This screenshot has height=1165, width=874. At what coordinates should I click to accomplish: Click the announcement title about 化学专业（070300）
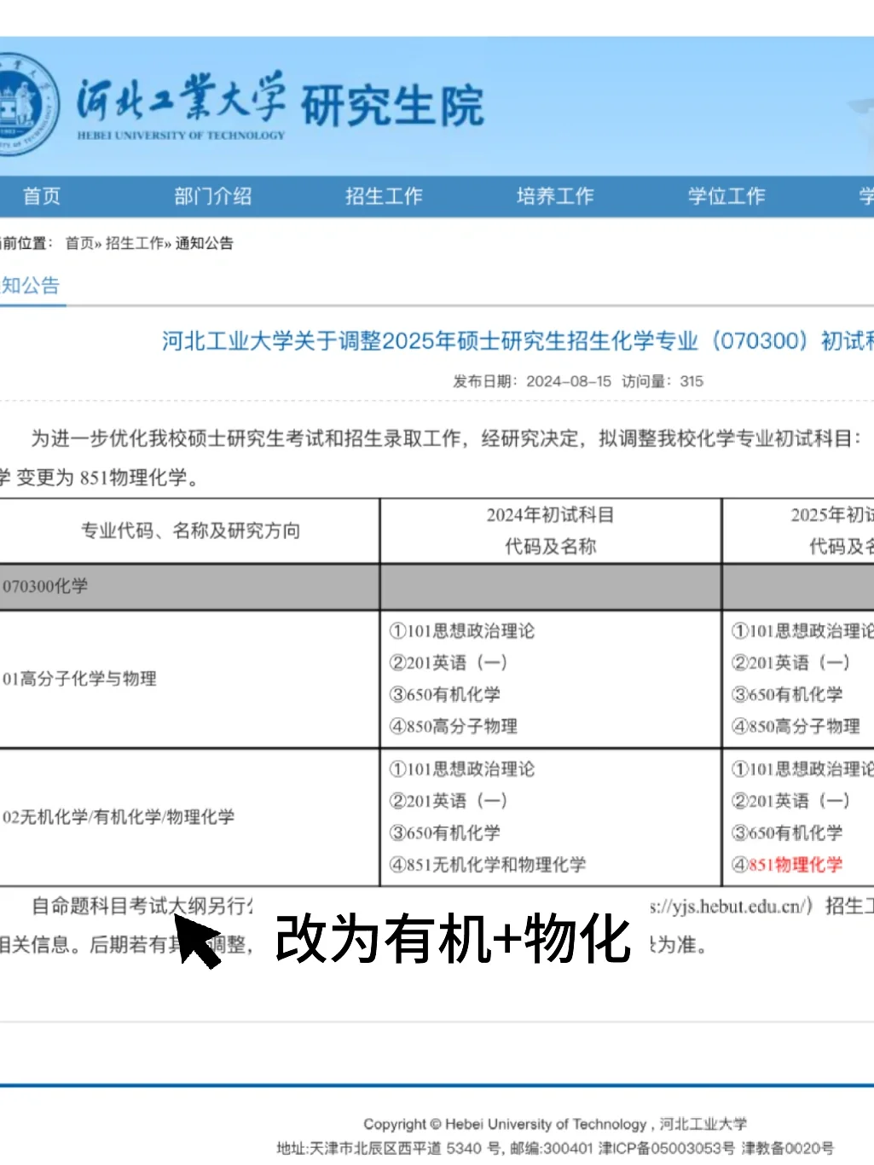518,341
